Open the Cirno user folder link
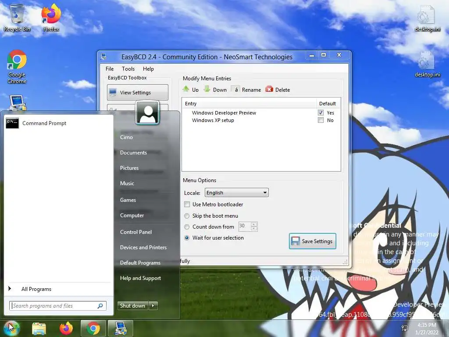The height and width of the screenshot is (337, 449). click(126, 137)
